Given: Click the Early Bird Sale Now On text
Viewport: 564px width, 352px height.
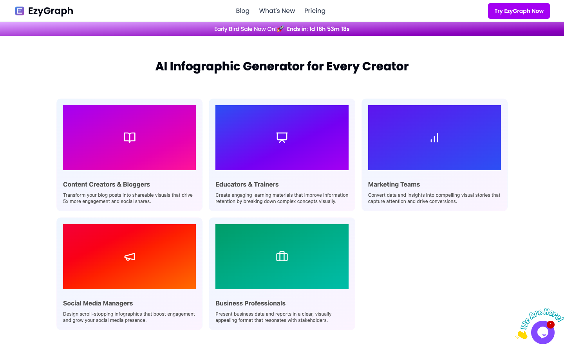Looking at the screenshot, I should tap(245, 29).
